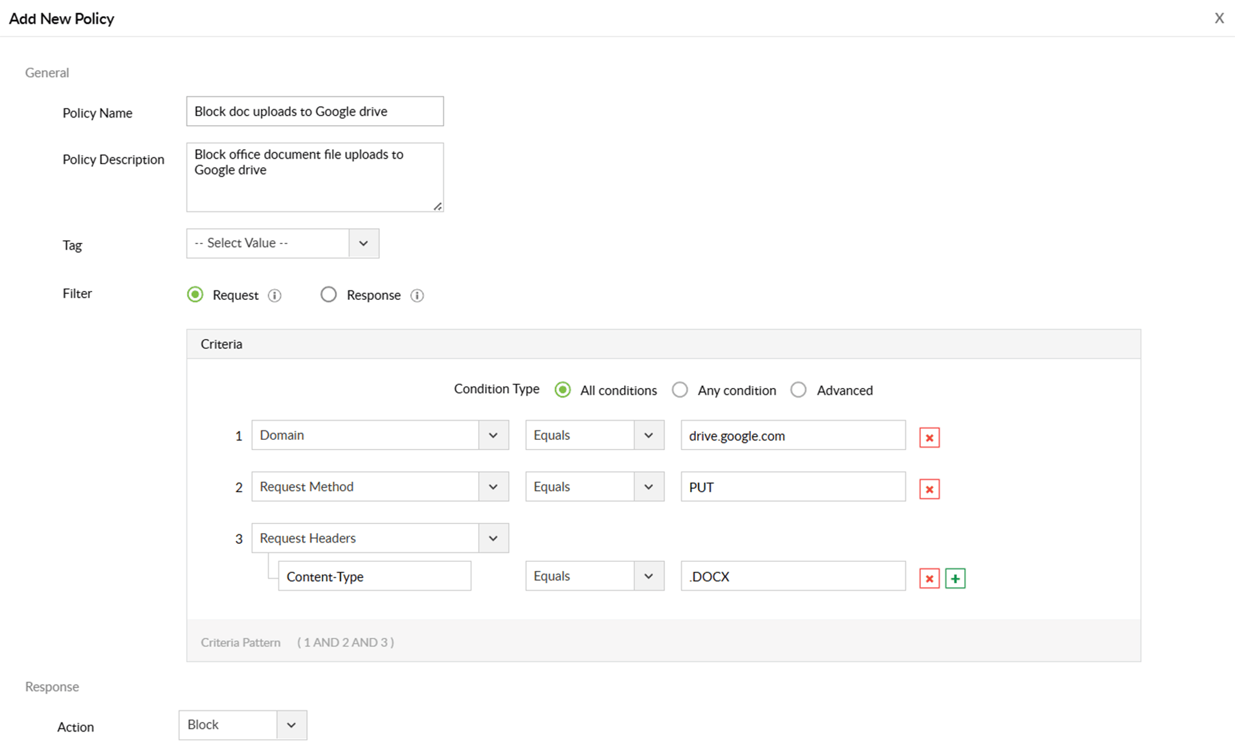
Task: Close the Add New Policy dialog
Action: pyautogui.click(x=1219, y=18)
